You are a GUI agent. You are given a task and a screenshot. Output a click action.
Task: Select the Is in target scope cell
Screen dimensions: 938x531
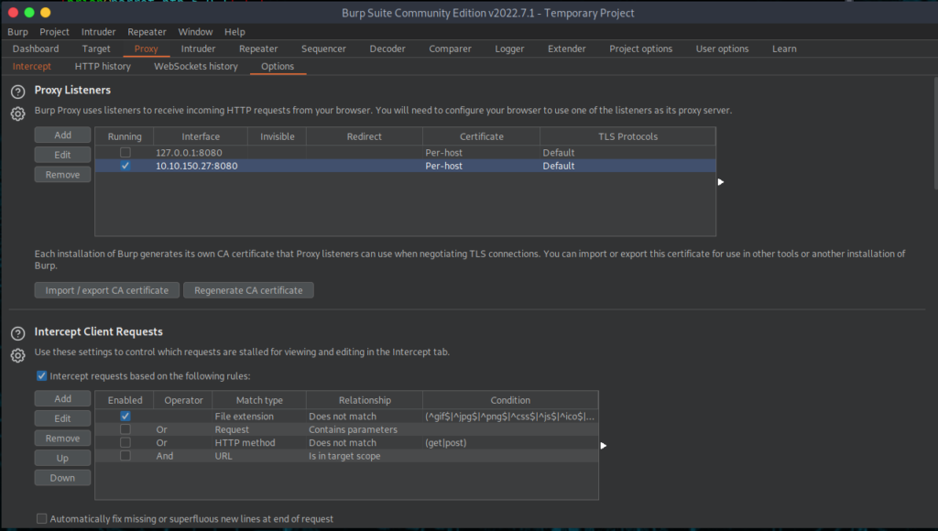365,456
